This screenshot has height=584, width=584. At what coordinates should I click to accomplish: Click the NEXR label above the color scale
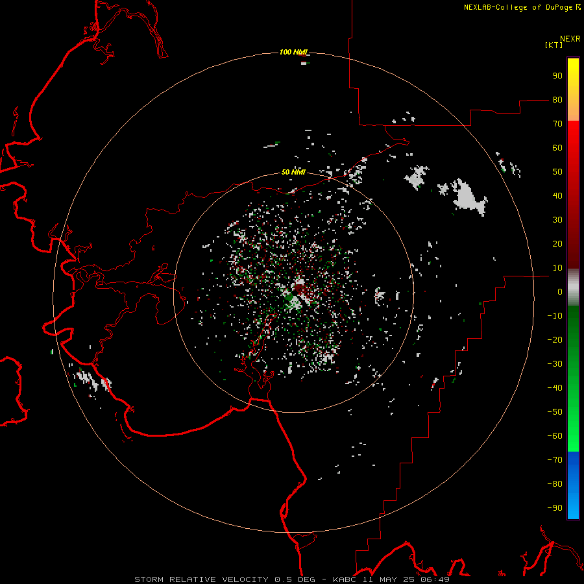(x=570, y=39)
